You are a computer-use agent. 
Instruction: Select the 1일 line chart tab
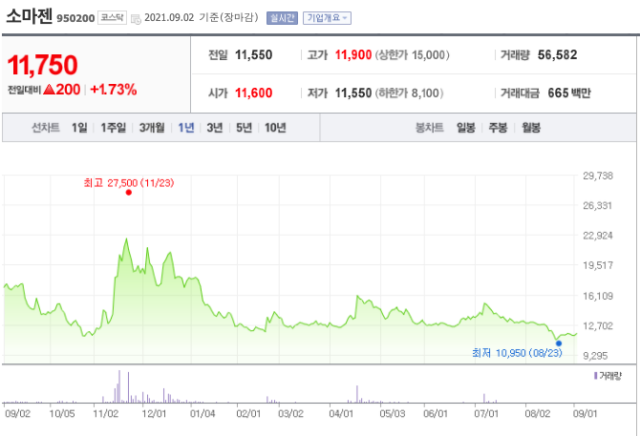(79, 128)
